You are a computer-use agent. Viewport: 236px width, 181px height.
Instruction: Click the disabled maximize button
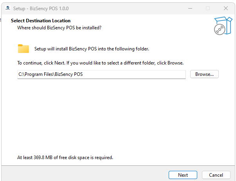pyautogui.click(x=208, y=8)
